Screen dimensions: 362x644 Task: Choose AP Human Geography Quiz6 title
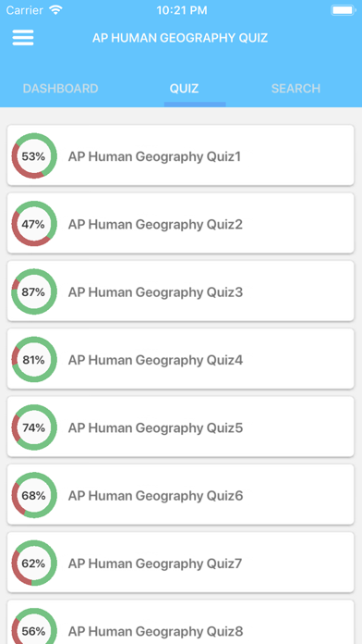[155, 496]
